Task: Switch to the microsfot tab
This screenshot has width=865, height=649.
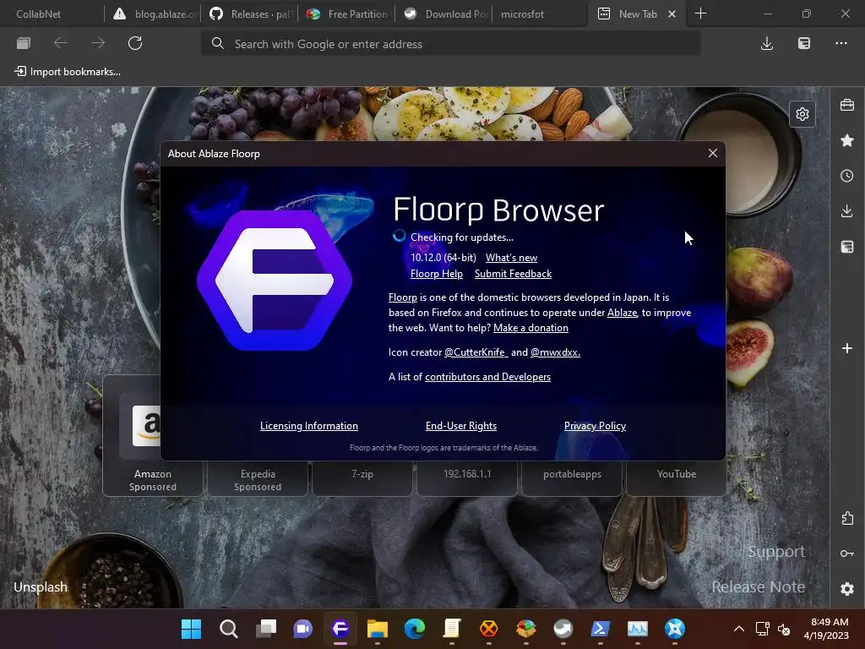Action: (539, 14)
